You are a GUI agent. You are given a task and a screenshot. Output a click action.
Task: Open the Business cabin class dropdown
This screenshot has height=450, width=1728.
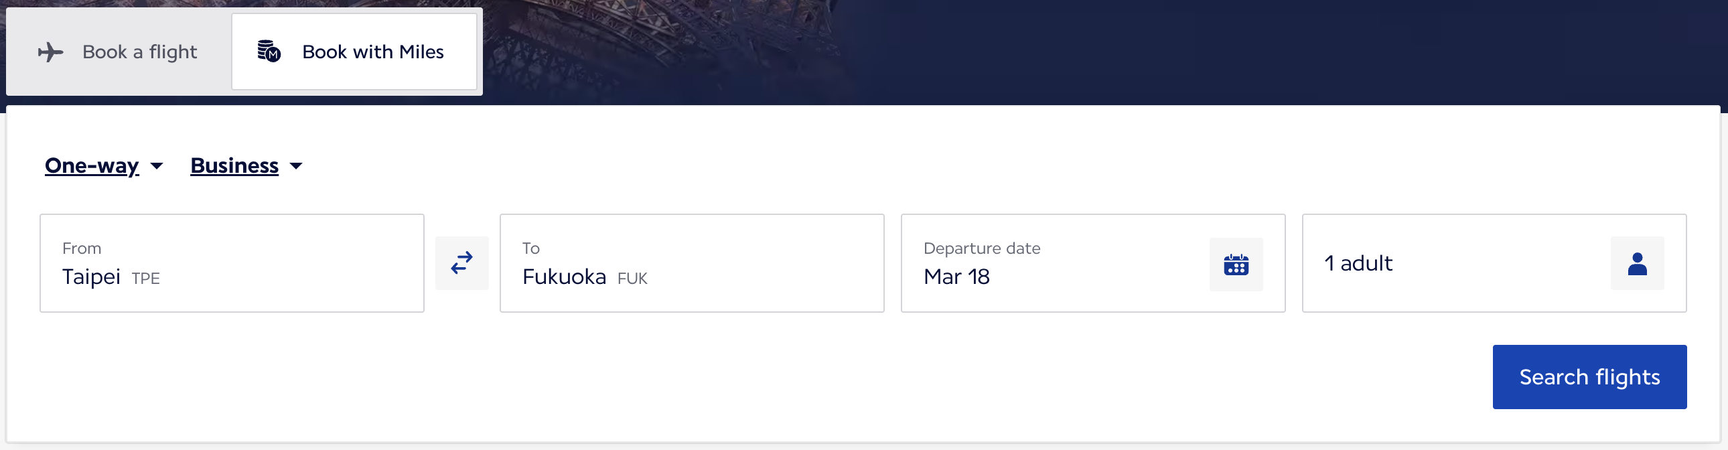coord(234,165)
